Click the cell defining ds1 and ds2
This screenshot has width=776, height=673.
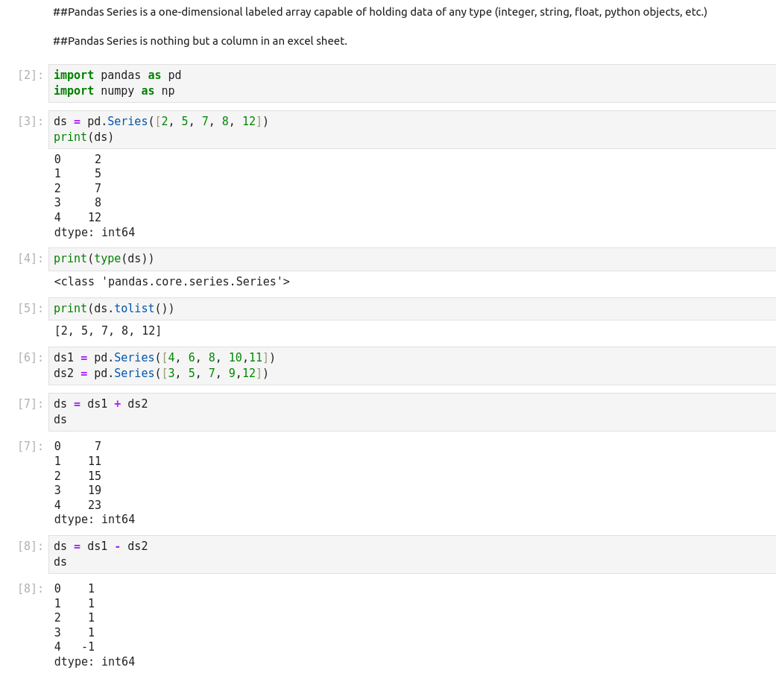[x=411, y=366]
